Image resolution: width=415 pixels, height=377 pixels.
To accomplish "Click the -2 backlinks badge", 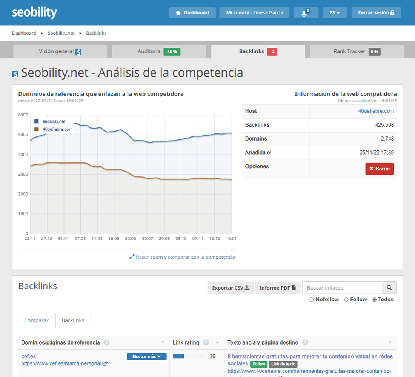I will (x=272, y=52).
